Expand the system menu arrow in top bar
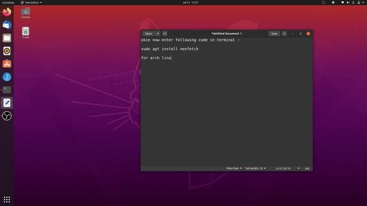 tap(363, 2)
